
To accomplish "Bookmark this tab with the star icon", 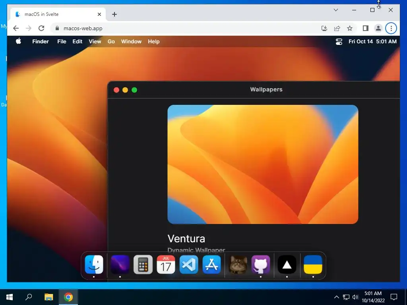I will [x=350, y=28].
